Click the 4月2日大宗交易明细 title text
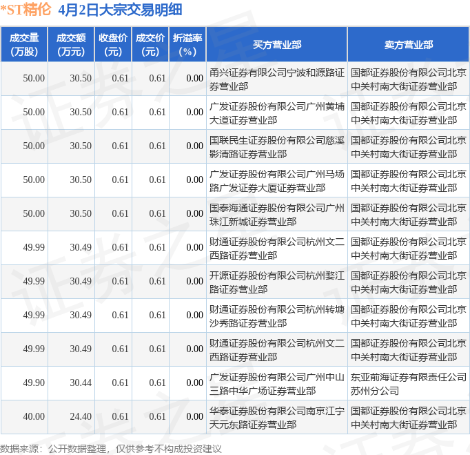The image size is (470, 455). tap(121, 10)
